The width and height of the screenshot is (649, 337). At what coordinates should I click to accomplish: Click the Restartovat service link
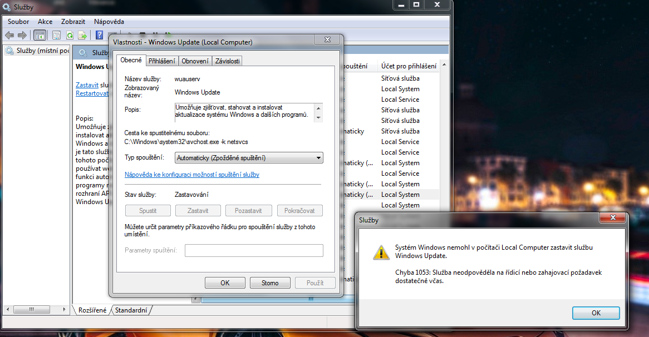[x=92, y=93]
